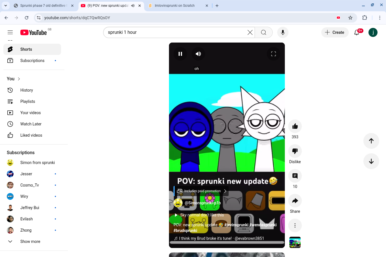Open browser extensions puzzle icon
This screenshot has width=386, height=257.
365,18
